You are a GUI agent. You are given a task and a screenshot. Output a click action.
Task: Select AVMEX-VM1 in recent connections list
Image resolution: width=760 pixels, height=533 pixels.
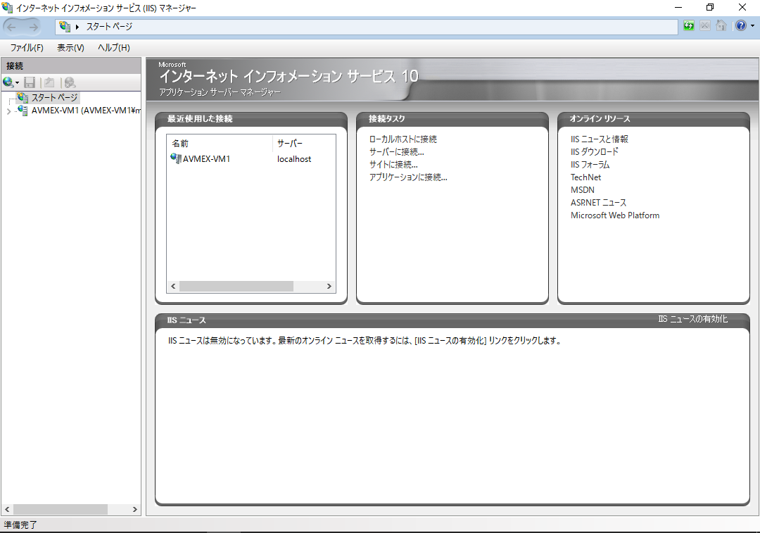click(206, 159)
